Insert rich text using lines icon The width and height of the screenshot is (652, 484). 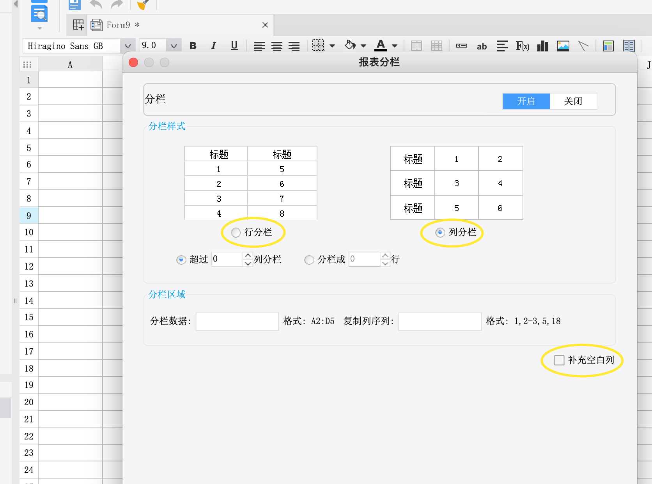coord(502,46)
